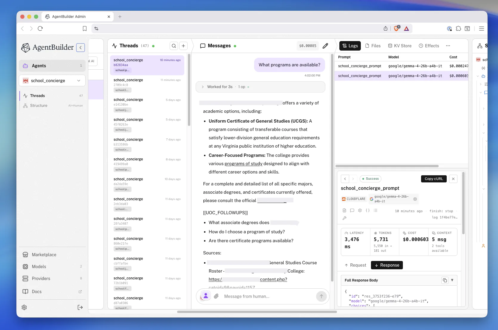Click the Success status badge
Screen dimensions: 498x330
click(370, 179)
